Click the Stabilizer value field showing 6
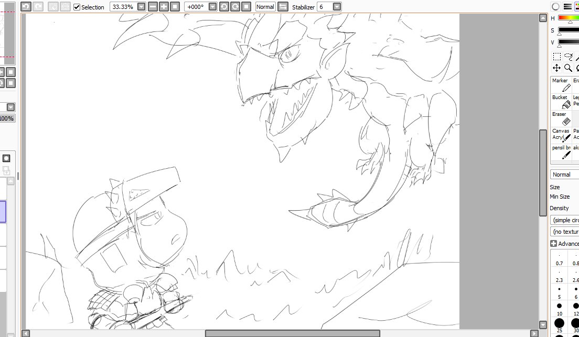Screen dimensions: 579x337 325,7
